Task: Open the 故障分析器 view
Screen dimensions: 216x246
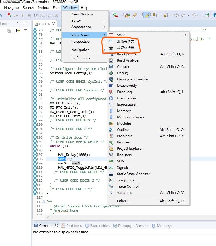Action: [148, 48]
